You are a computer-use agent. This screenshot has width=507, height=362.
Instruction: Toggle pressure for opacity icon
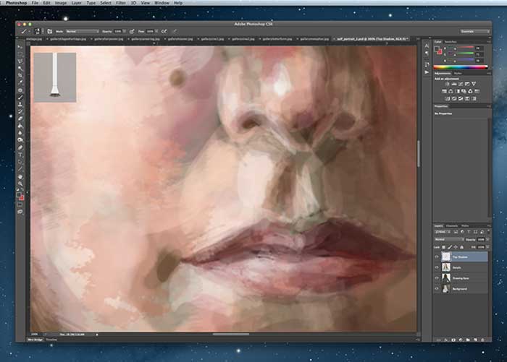132,31
